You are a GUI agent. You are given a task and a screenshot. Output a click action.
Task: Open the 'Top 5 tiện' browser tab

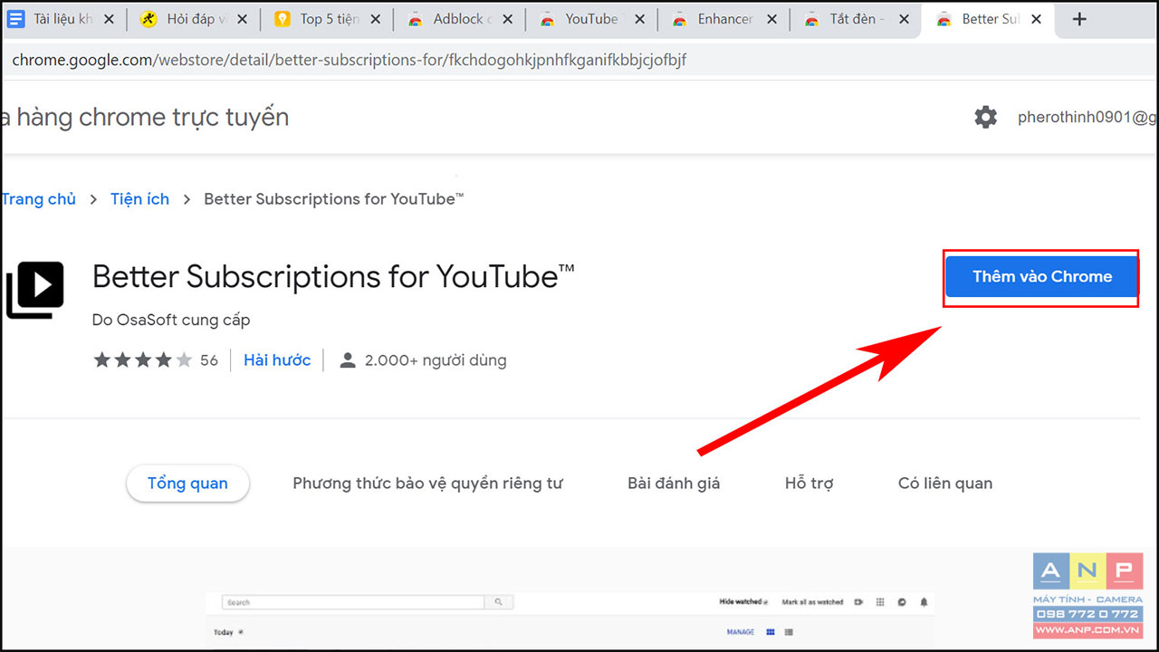(326, 19)
